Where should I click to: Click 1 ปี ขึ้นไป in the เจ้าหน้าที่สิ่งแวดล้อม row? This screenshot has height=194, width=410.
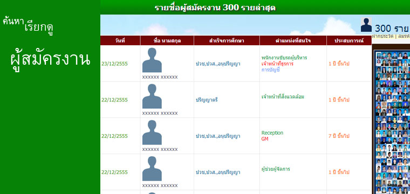pyautogui.click(x=339, y=100)
